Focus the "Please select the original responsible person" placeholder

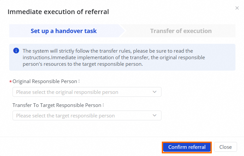(x=67, y=92)
